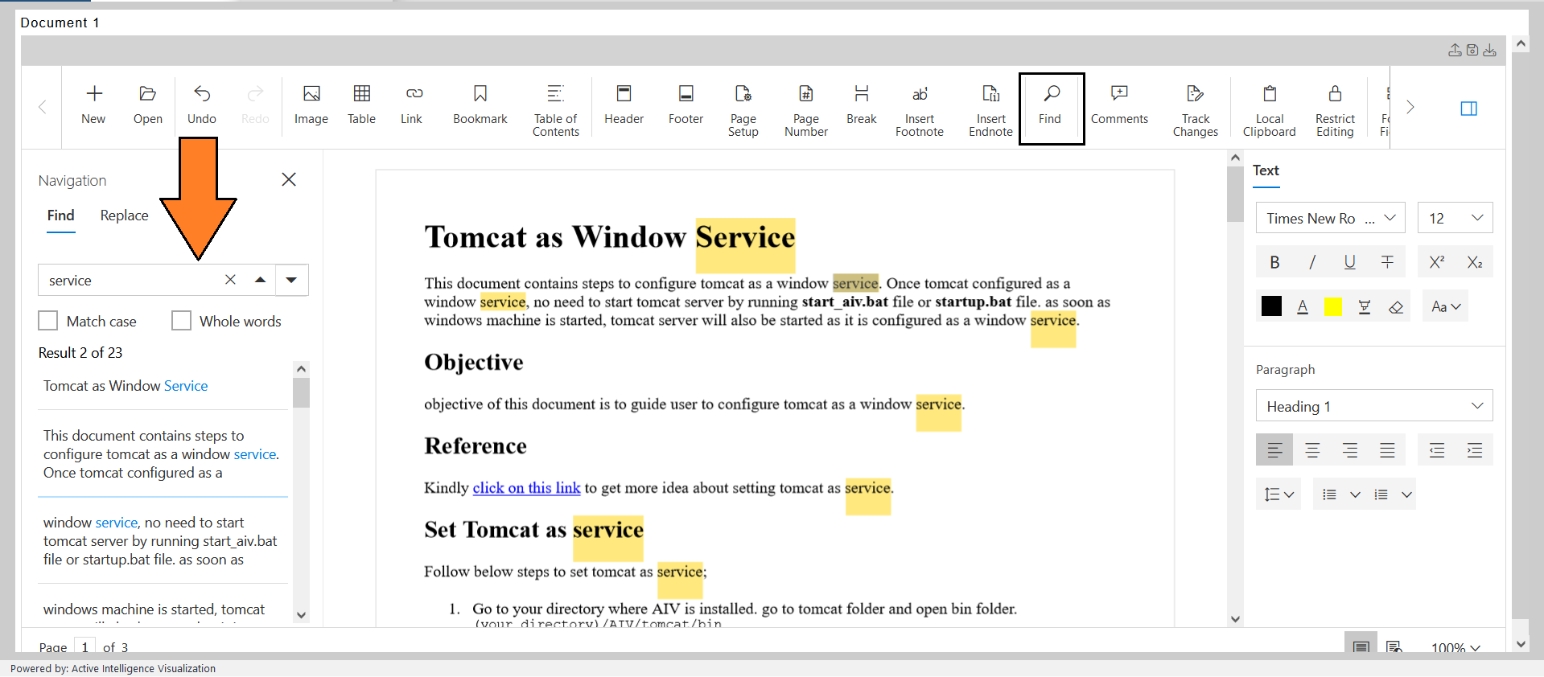The height and width of the screenshot is (677, 1544).
Task: Open a file with the Open icon
Action: 147,106
